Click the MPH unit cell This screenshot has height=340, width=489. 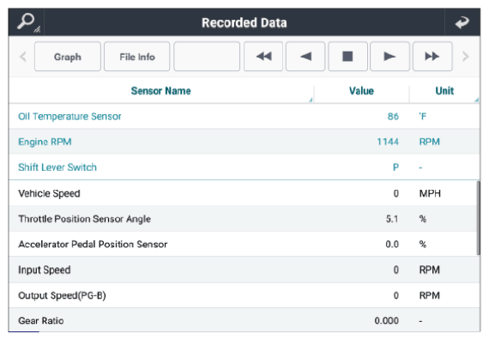[x=430, y=193]
